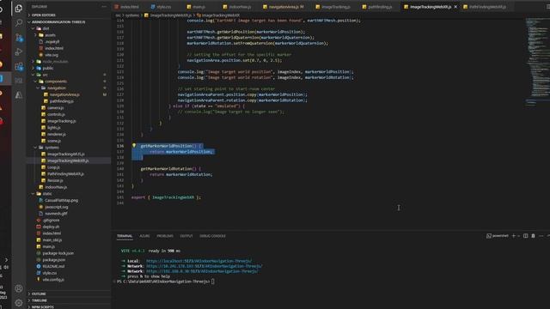Open the Manage gear icon

(x=19, y=302)
